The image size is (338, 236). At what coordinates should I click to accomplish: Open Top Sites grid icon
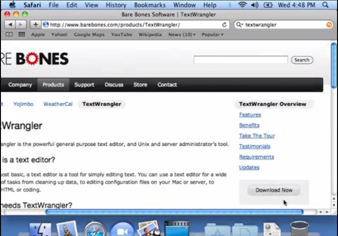[x=21, y=34]
